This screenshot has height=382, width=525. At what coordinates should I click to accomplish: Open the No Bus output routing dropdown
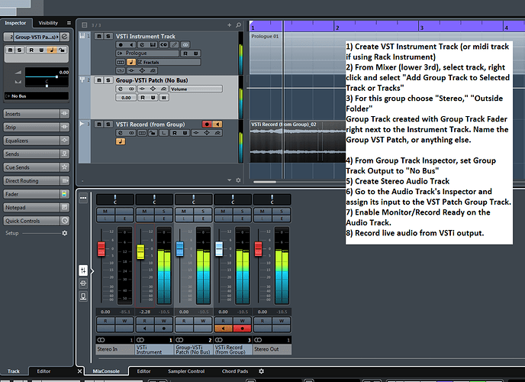(x=37, y=96)
